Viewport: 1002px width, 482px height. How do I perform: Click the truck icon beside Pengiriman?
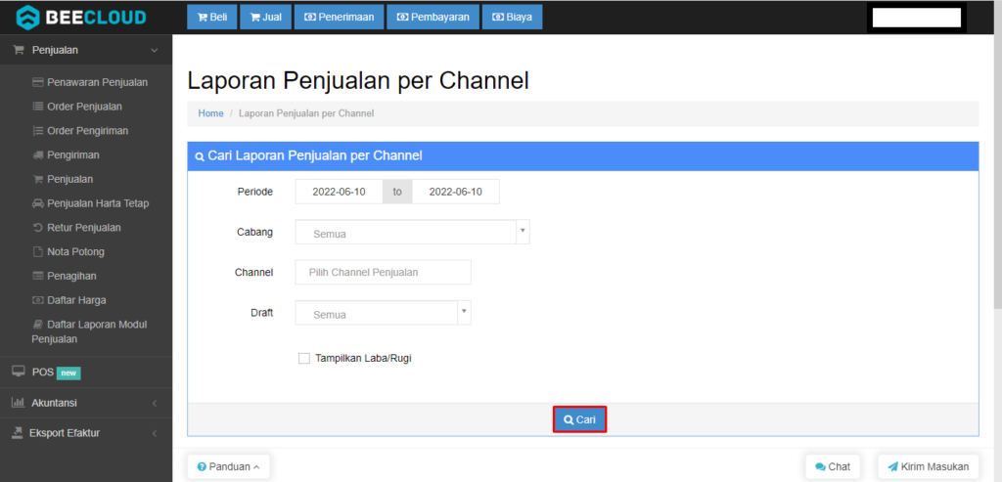pos(38,155)
